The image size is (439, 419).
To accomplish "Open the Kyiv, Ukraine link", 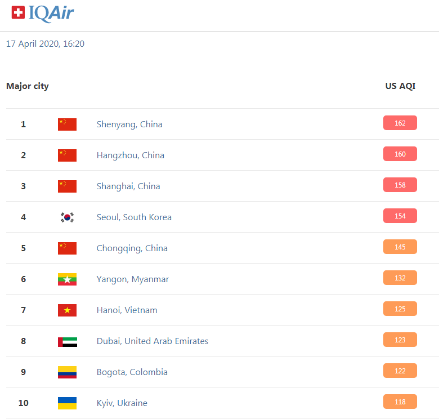I will click(122, 403).
